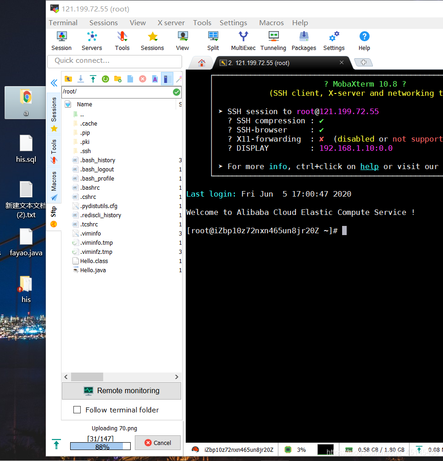The width and height of the screenshot is (443, 461).
Task: Refresh the SFTP folder listing
Action: [105, 79]
